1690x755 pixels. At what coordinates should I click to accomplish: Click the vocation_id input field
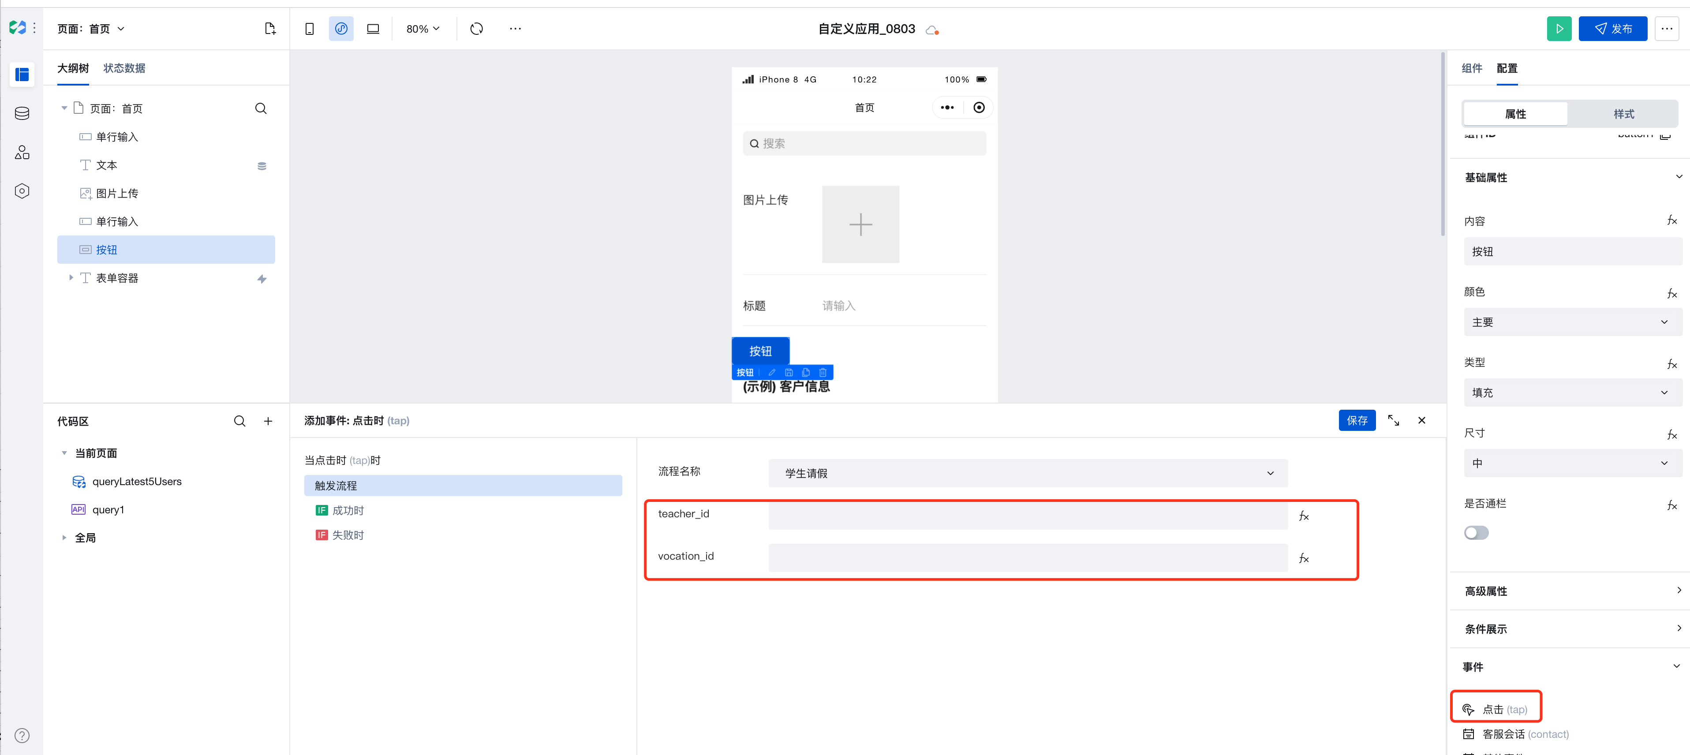pos(1028,557)
